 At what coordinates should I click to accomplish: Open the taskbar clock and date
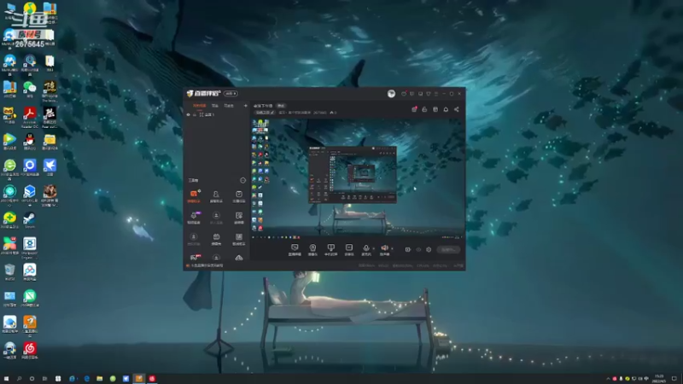coord(659,378)
